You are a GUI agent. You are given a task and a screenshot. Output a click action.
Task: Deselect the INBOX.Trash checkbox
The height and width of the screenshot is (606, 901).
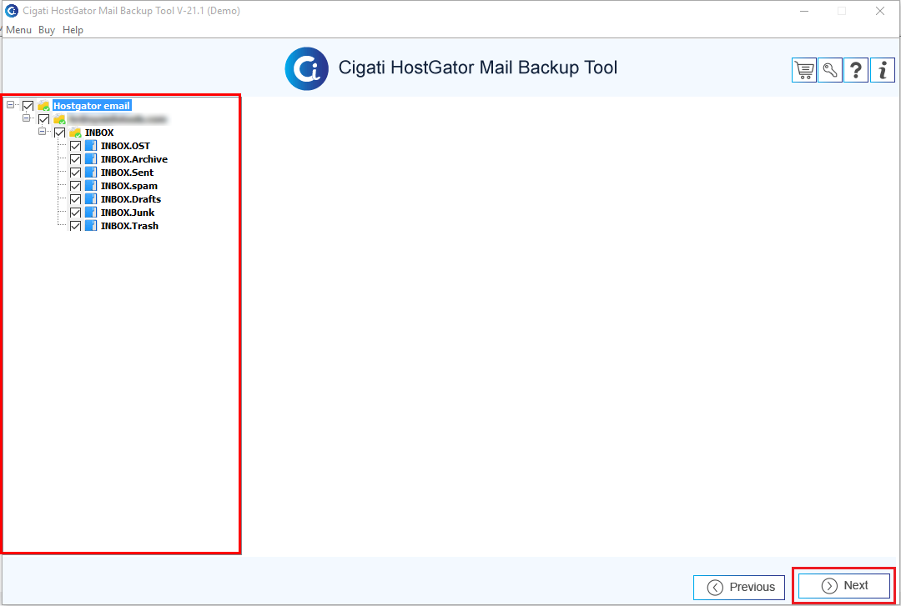(75, 226)
